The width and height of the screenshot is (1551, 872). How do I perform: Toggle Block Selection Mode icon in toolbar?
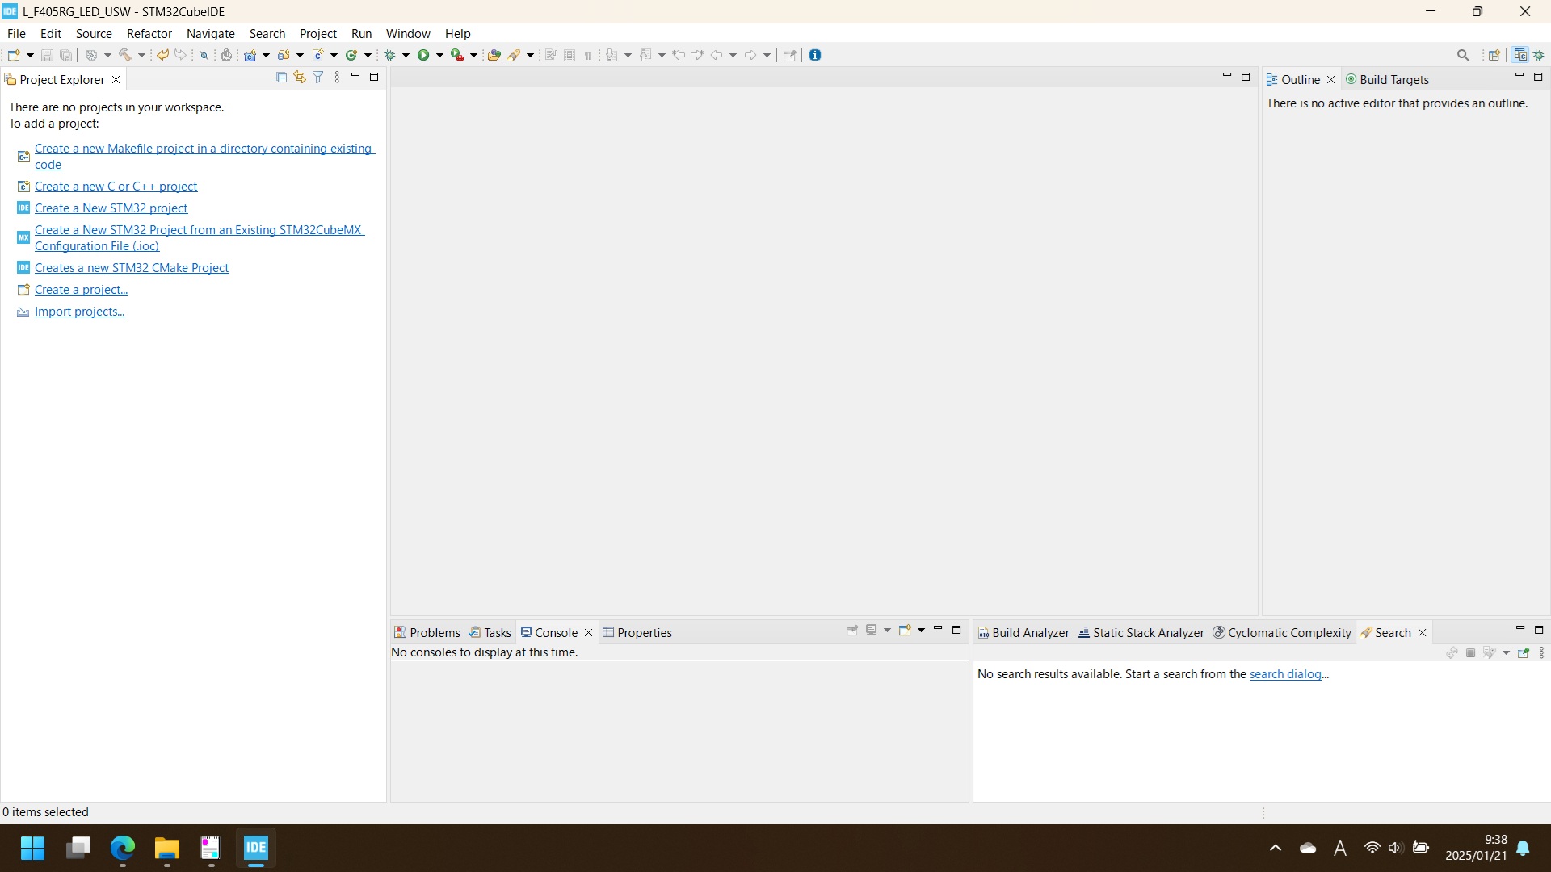[x=570, y=55]
